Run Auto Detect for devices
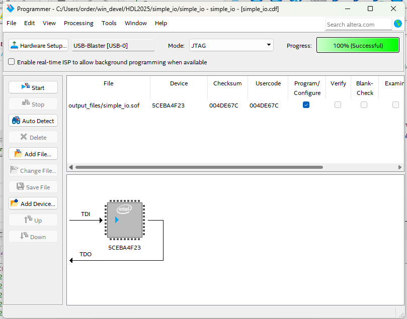407x319 pixels. tap(33, 121)
